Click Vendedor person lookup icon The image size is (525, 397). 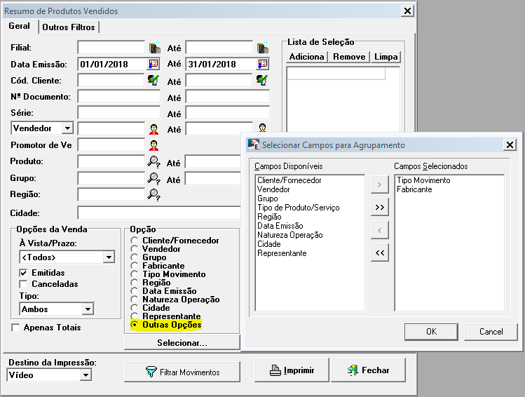click(154, 129)
